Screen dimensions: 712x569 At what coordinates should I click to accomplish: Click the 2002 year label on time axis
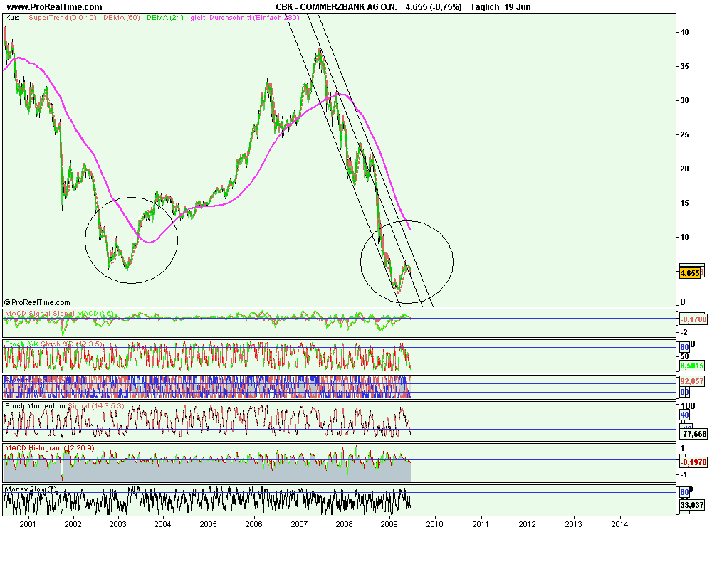73,524
